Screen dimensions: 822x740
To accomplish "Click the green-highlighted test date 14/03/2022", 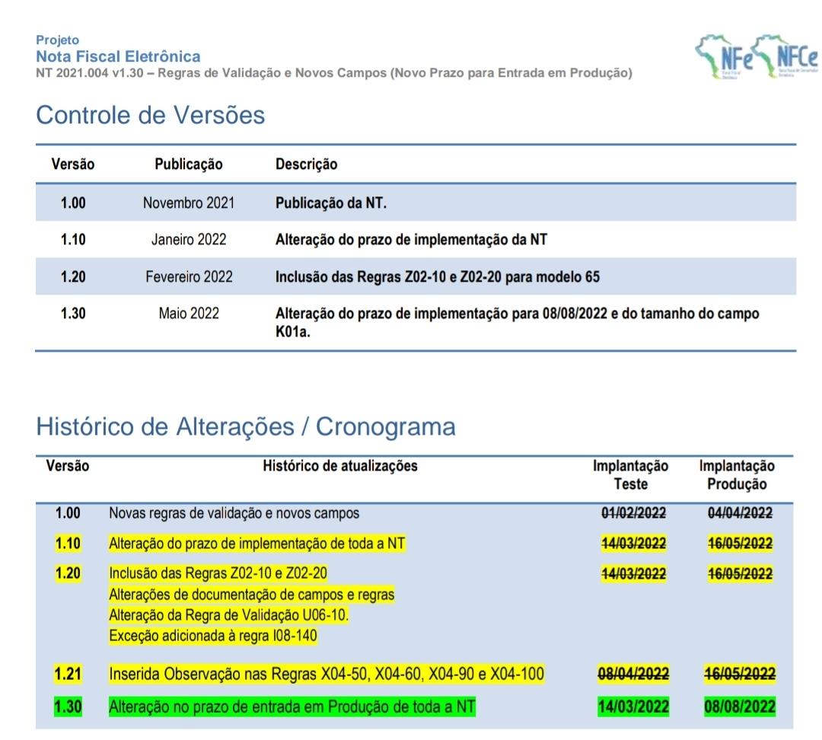I will click(634, 707).
